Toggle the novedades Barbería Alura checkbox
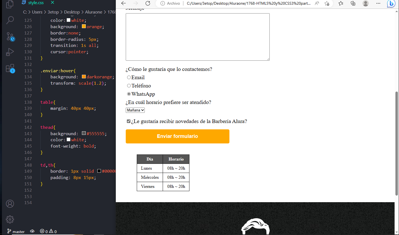Screen dimensions: 399x235 click(128, 121)
